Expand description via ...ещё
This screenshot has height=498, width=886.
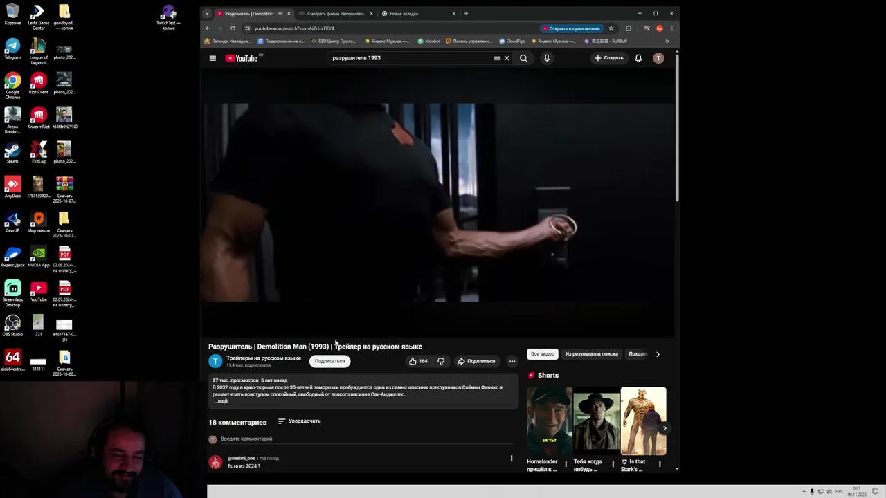tap(220, 401)
